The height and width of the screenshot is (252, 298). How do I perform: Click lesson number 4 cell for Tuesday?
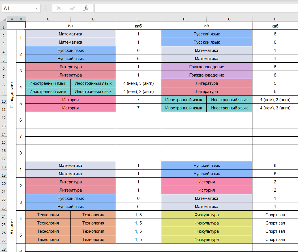[21, 219]
